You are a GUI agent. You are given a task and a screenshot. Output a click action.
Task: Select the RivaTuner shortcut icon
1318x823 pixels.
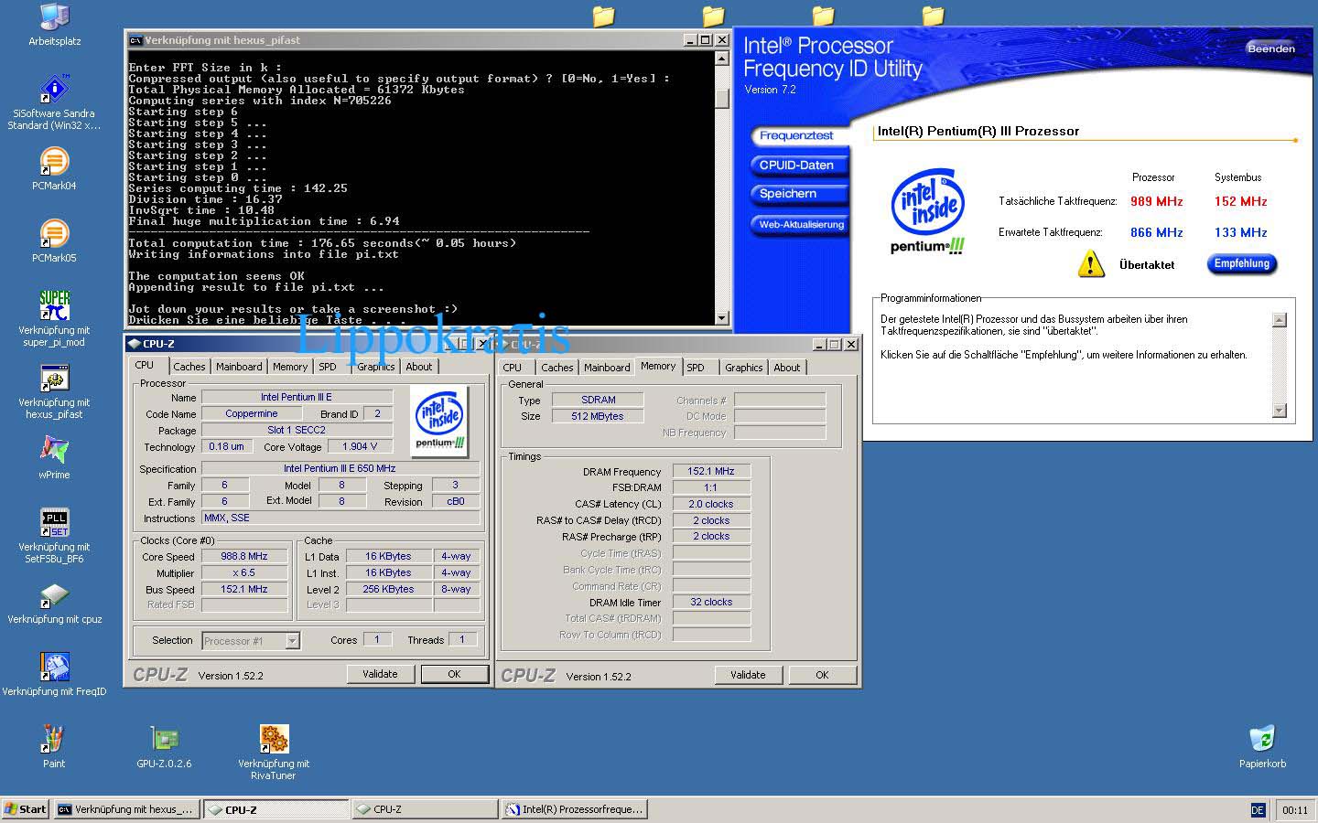tap(274, 739)
